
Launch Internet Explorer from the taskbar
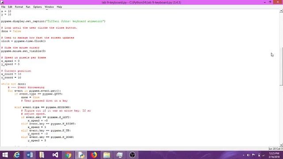(x=17, y=155)
